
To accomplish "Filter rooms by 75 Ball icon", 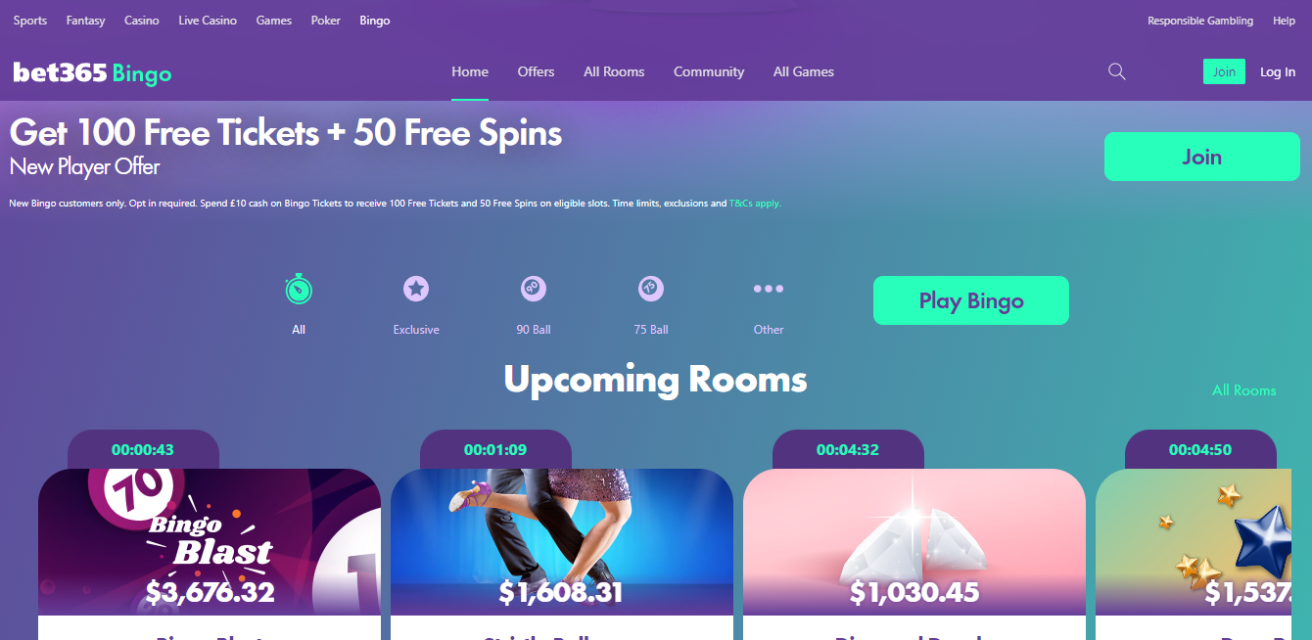I will [651, 289].
